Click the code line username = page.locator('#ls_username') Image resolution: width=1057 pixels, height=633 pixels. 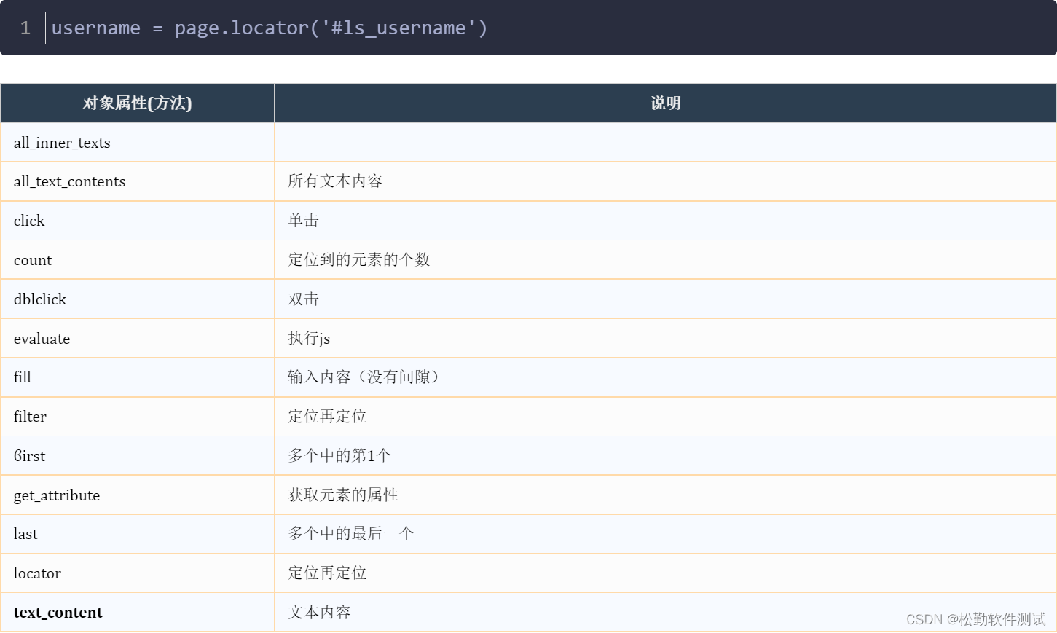pos(269,28)
